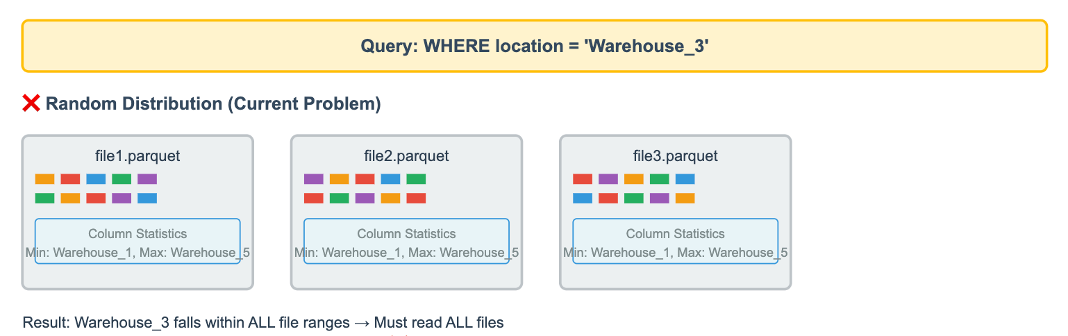Click the file2.parquet title
The image size is (1068, 336).
[x=406, y=156]
